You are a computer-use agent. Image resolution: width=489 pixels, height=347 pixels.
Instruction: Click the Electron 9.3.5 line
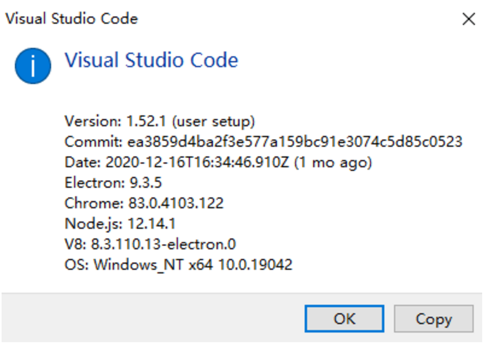(x=113, y=183)
